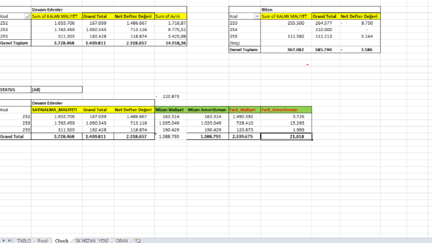
Task: Click the '(boş)' row label in Biten table
Action: click(x=245, y=43)
